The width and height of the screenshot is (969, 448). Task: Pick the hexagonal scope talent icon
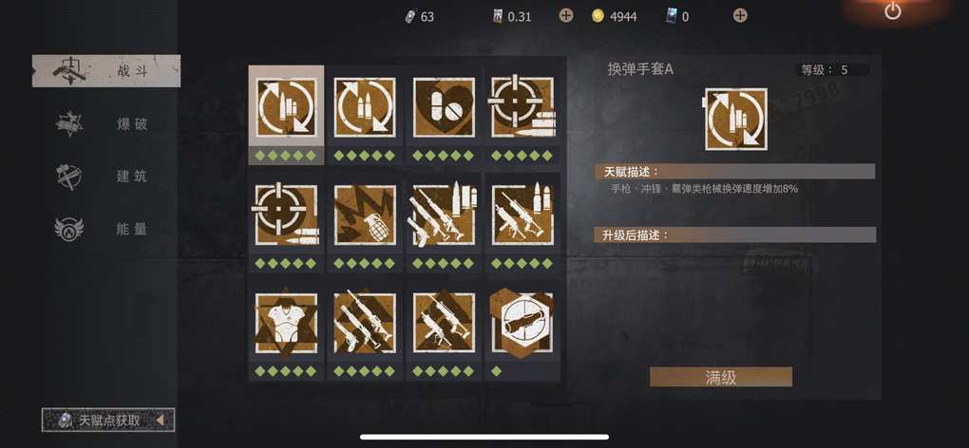click(x=522, y=322)
